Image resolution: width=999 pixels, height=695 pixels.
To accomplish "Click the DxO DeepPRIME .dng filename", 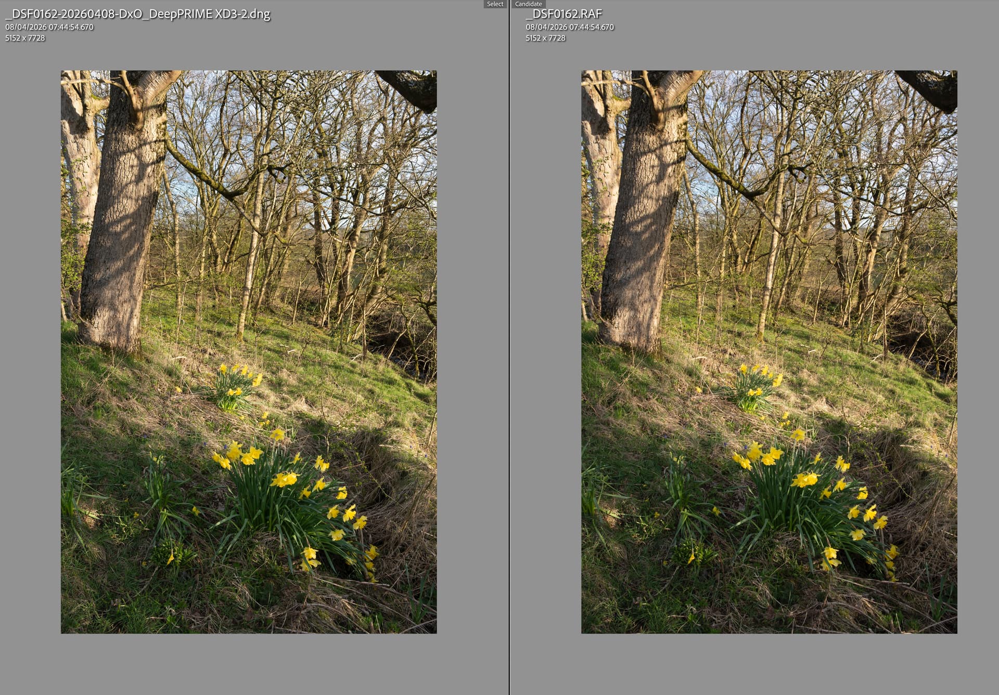I will (x=138, y=14).
